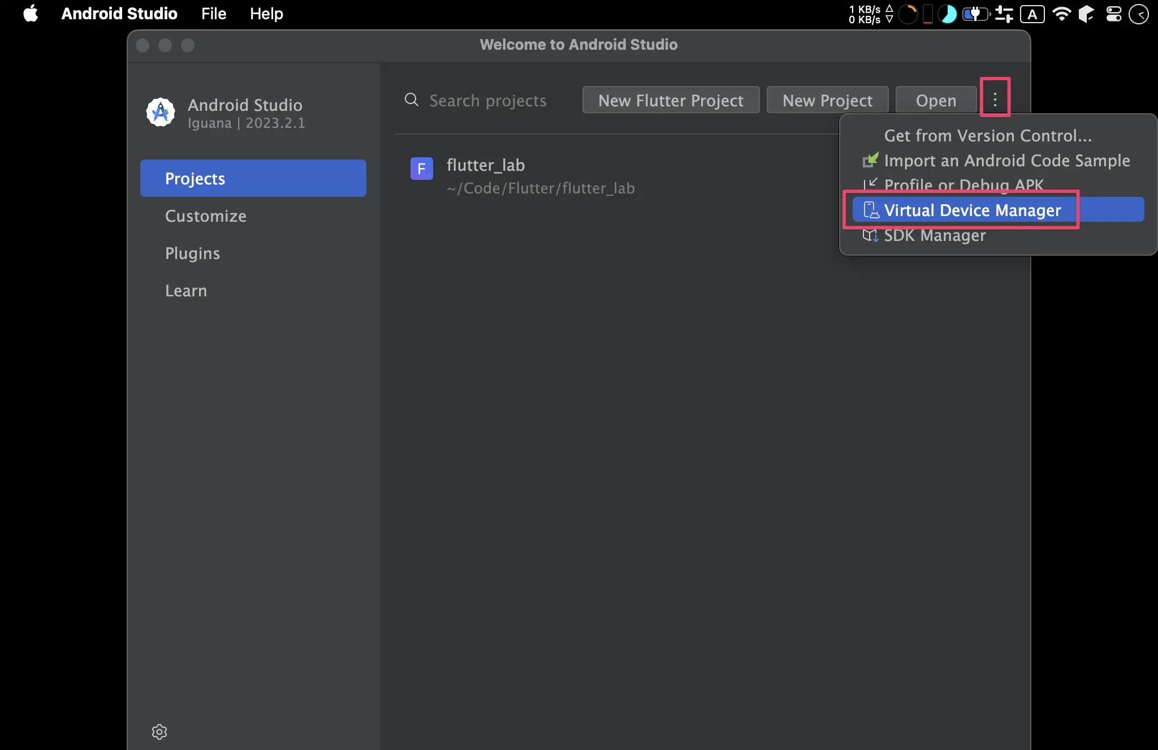Screen dimensions: 1158x750
Task: Click the New Project button
Action: 827,100
